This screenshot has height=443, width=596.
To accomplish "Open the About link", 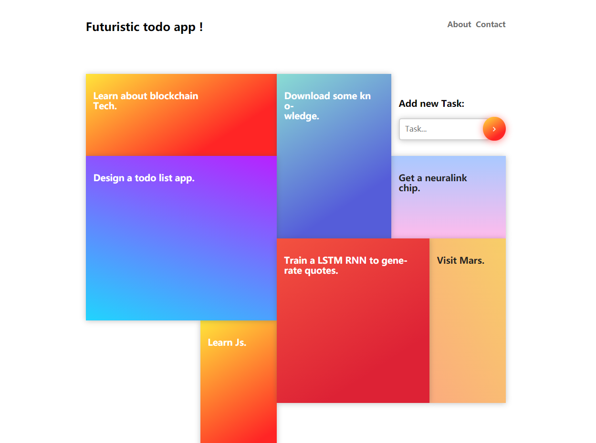I will tap(459, 24).
